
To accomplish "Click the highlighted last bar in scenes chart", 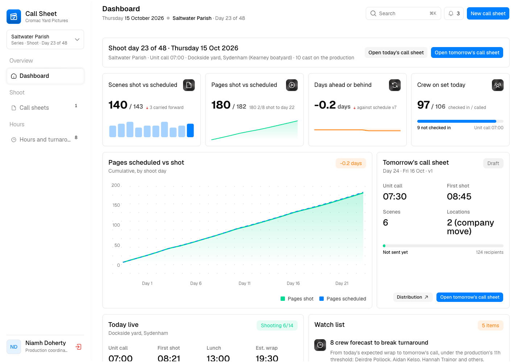I will coord(190,130).
